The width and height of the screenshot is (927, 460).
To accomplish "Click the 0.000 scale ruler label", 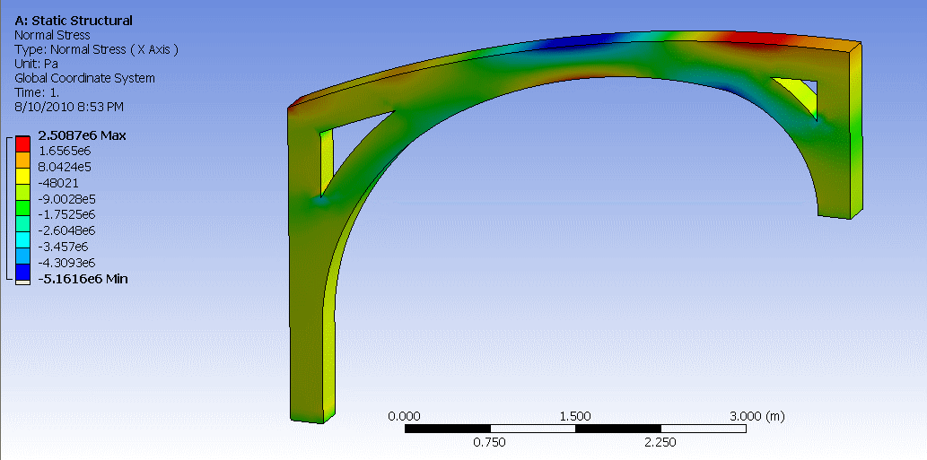I will point(404,416).
